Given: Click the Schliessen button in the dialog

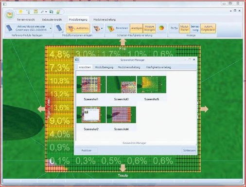Looking at the screenshot, I should 189,150.
